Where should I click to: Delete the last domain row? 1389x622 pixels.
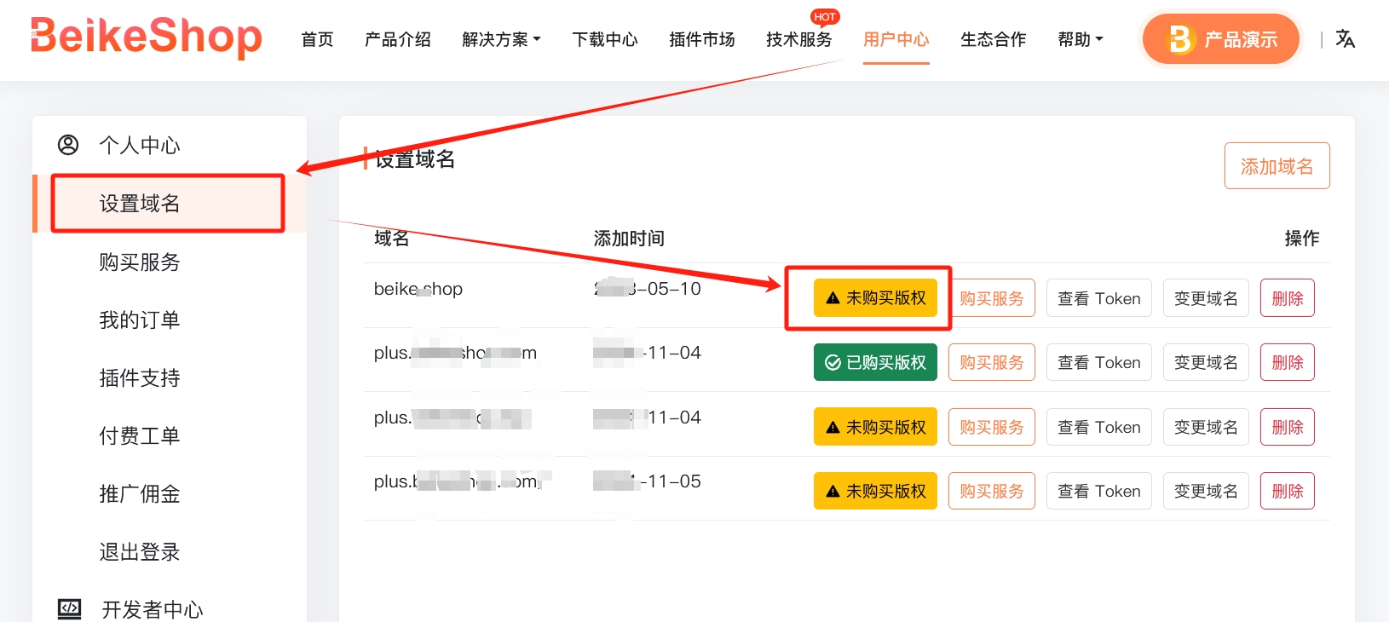[1287, 491]
